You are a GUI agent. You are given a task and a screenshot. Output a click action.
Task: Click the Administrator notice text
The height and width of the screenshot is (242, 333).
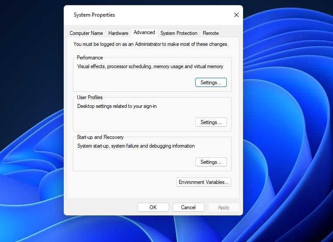point(151,44)
